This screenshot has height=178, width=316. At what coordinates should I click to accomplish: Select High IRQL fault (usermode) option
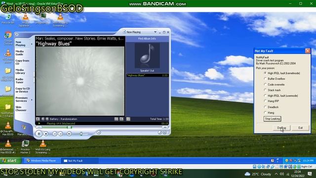pos(281,95)
